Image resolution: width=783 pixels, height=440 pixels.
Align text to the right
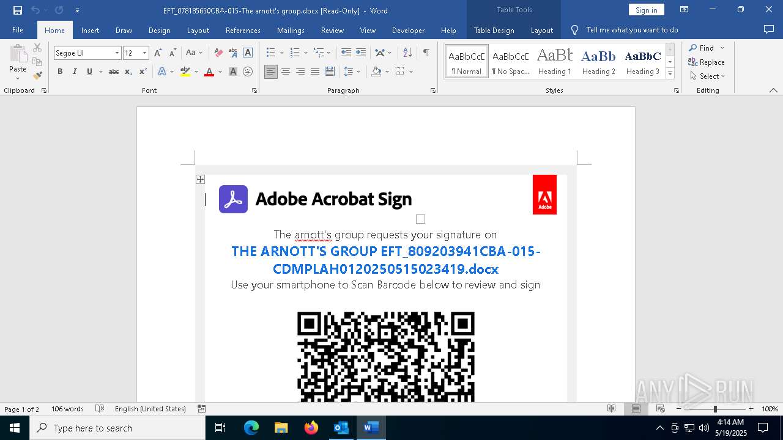(x=300, y=71)
